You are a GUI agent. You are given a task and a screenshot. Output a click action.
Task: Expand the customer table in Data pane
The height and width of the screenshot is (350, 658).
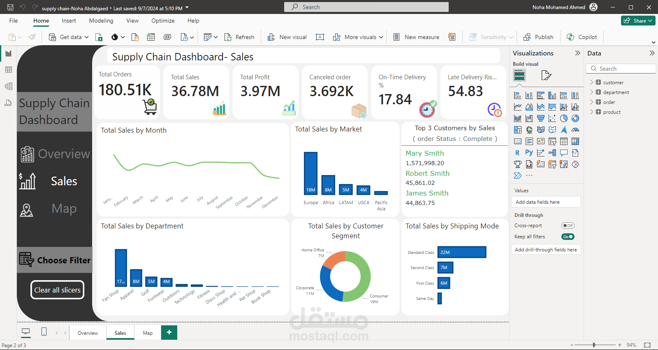(x=592, y=82)
